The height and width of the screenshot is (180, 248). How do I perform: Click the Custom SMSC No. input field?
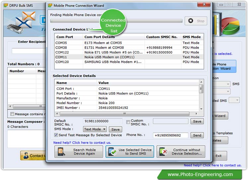[170, 121]
